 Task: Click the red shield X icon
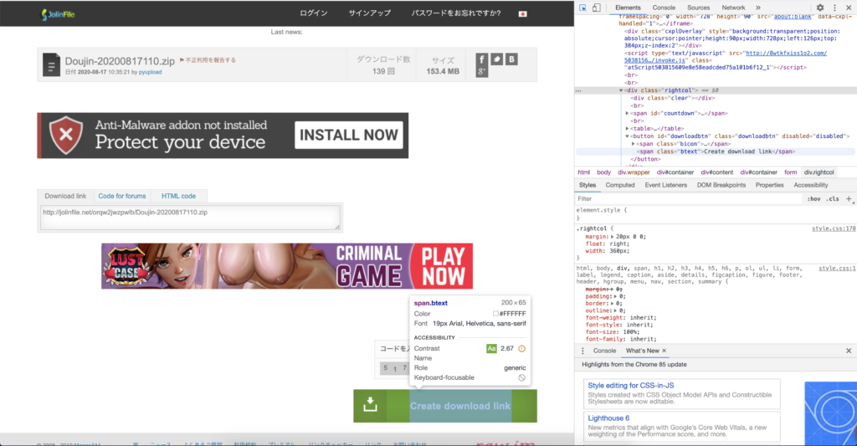pyautogui.click(x=66, y=135)
